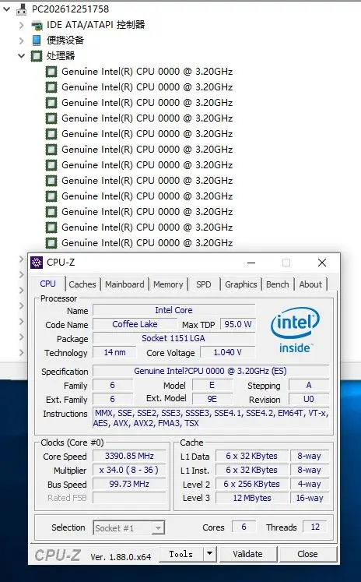Viewport: 361px width, 582px height.
Task: Expand the 便携设备 node
Action: [22, 41]
